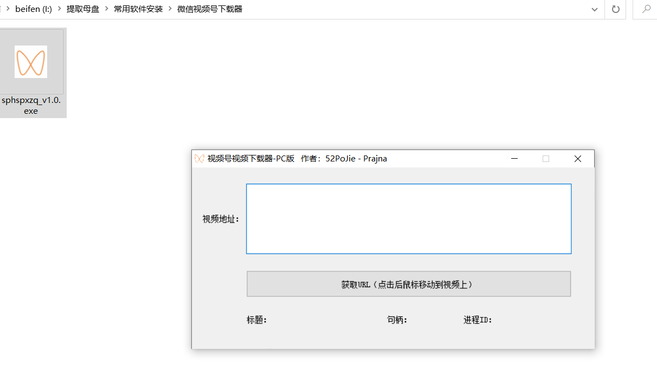Expand the chevron before beifen (I:)
This screenshot has width=657, height=383.
pyautogui.click(x=8, y=9)
